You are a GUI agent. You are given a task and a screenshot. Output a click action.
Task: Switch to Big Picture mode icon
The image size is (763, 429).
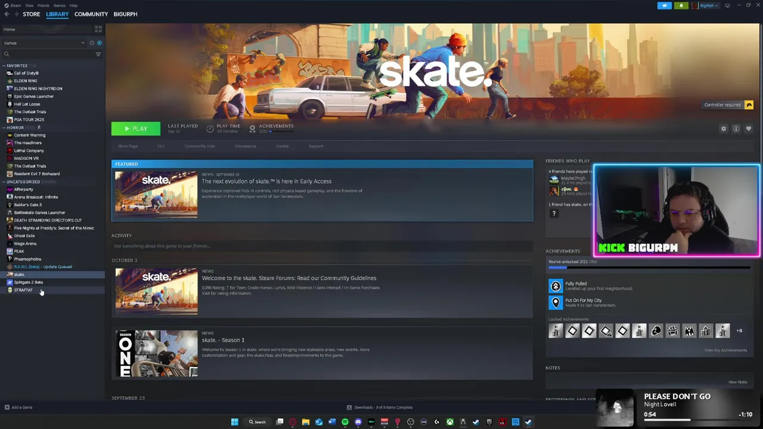click(x=727, y=5)
